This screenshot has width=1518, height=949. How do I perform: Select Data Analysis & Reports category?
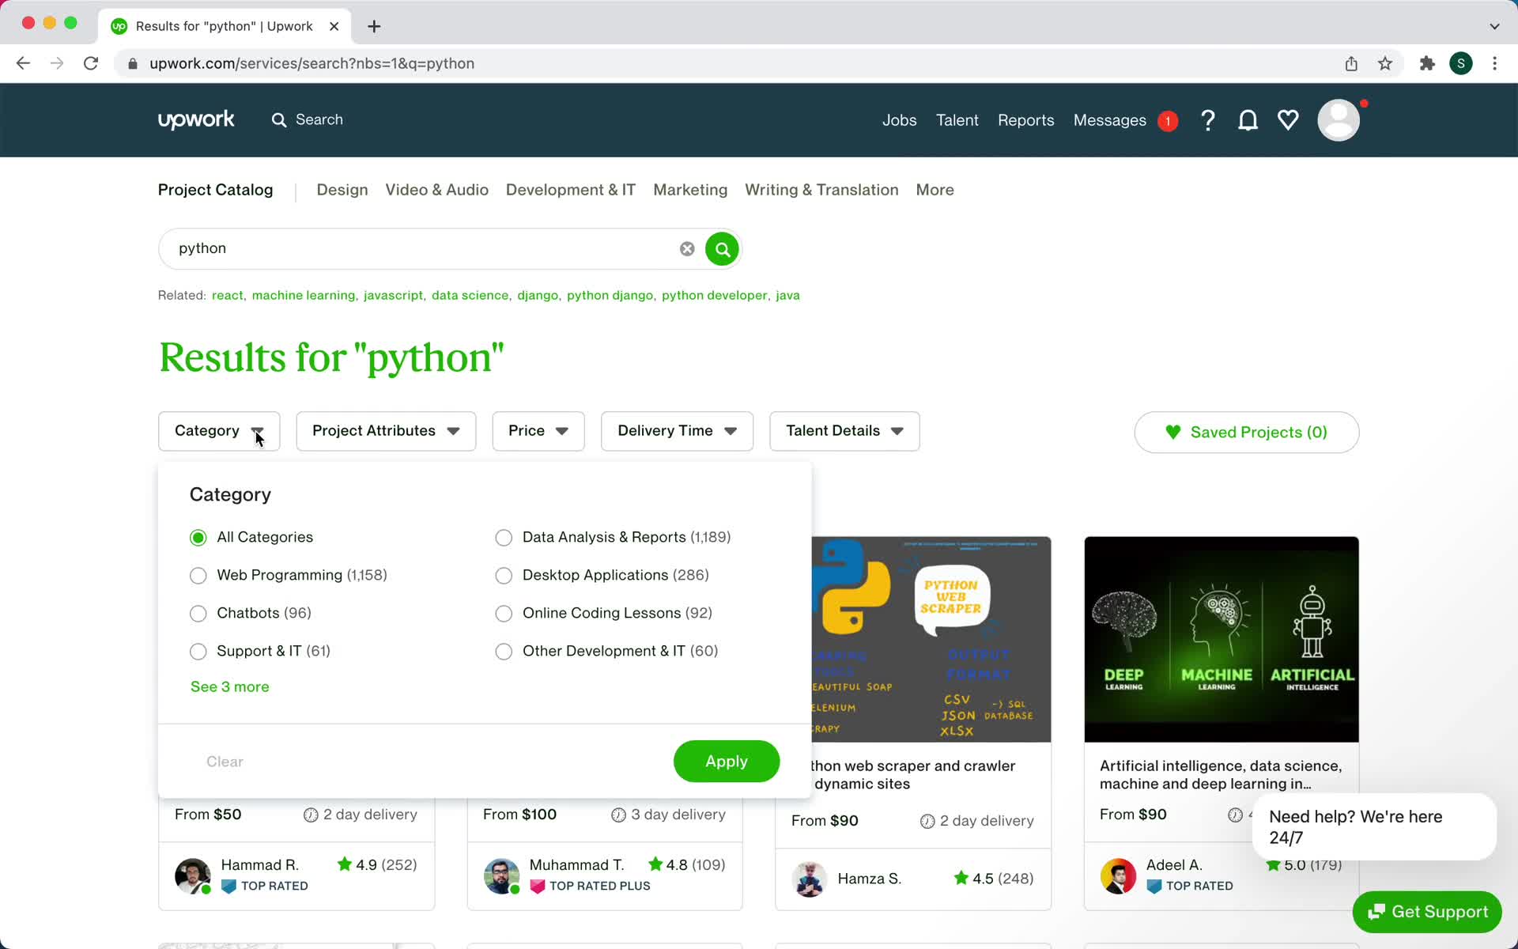(x=504, y=538)
